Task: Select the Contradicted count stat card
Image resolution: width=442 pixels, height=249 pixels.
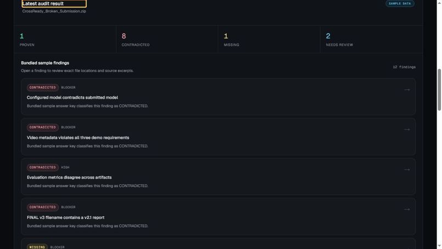Action: click(x=167, y=39)
